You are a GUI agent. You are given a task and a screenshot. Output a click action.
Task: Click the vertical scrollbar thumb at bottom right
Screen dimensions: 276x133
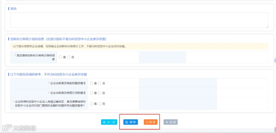click(275, 129)
